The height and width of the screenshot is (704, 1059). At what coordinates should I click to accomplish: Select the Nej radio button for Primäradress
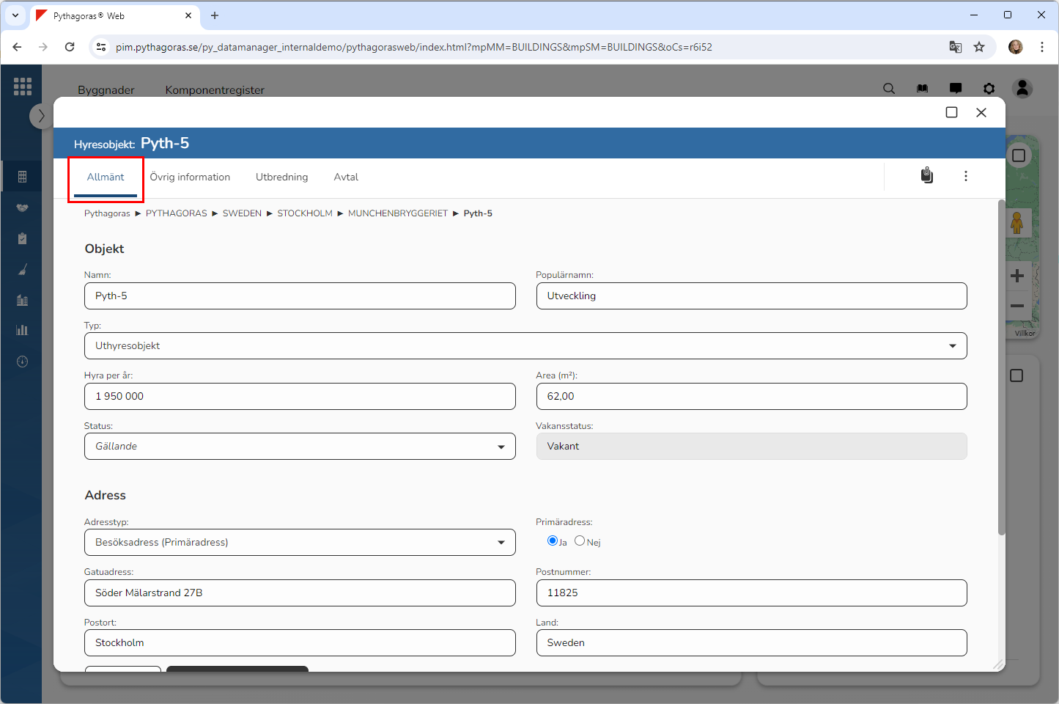tap(580, 541)
